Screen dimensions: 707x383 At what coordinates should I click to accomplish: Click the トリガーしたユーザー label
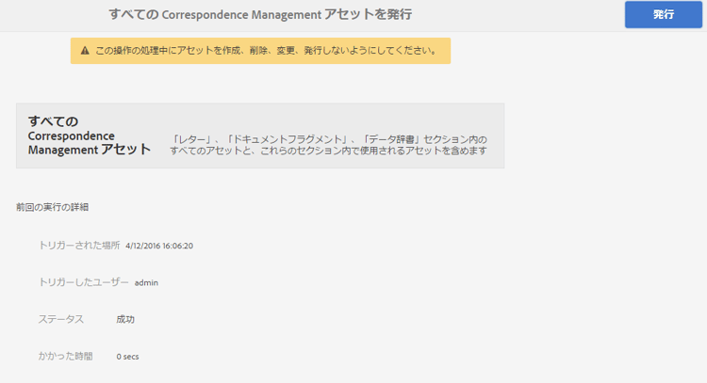[x=83, y=282]
